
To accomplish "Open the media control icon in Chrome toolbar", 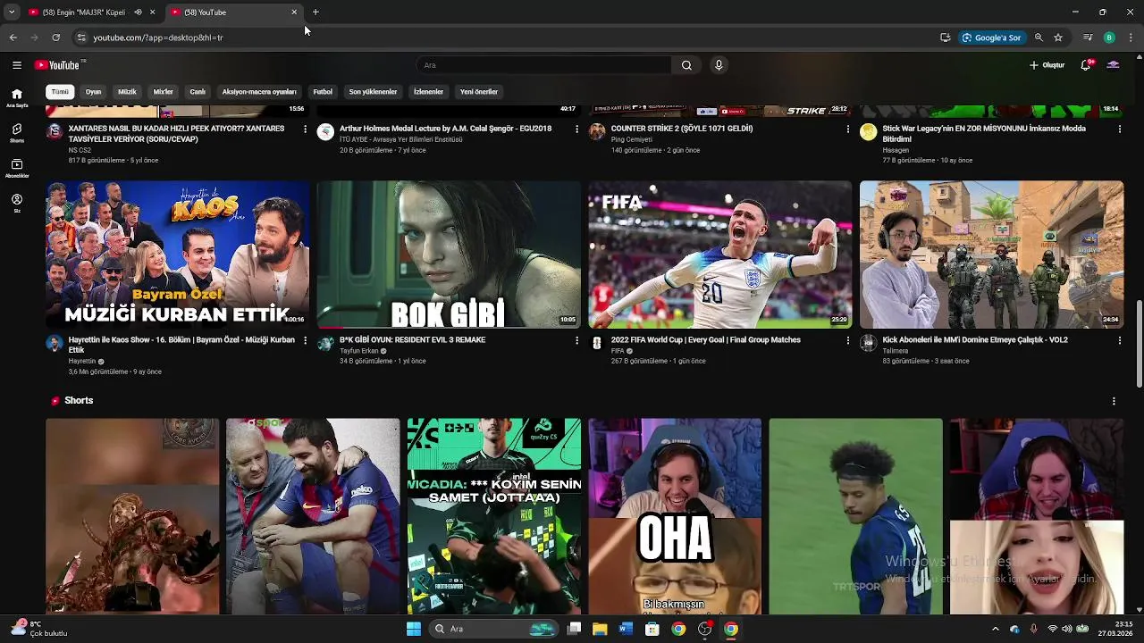I will tap(1088, 38).
